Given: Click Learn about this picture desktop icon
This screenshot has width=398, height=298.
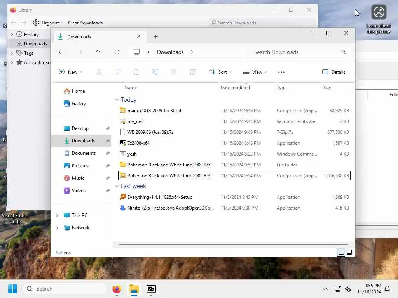Looking at the screenshot, I should coord(379,19).
